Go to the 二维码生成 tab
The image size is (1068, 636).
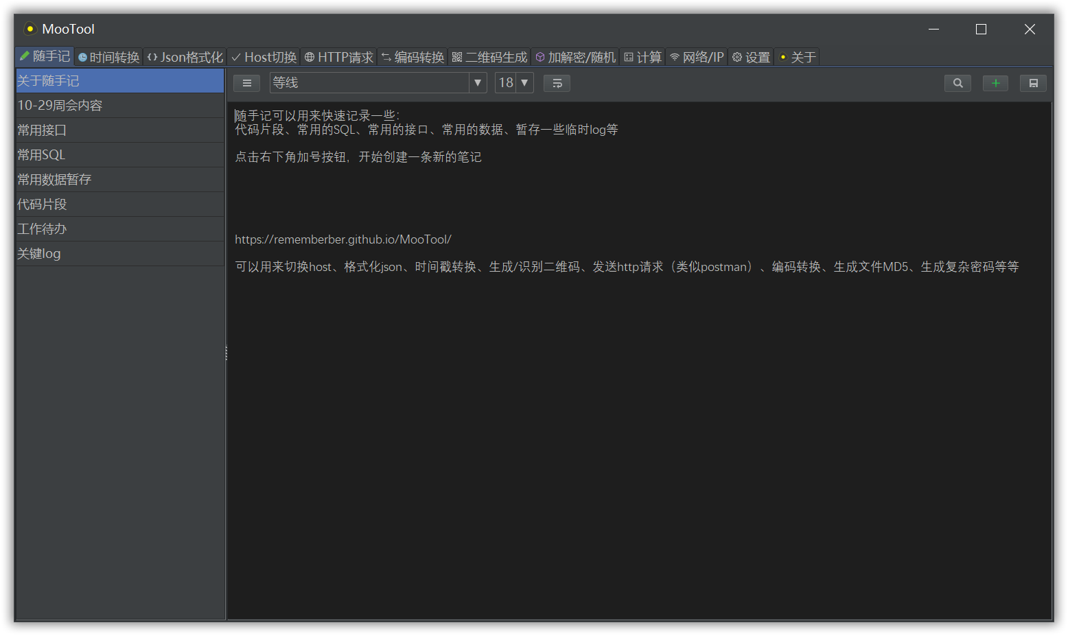point(489,57)
